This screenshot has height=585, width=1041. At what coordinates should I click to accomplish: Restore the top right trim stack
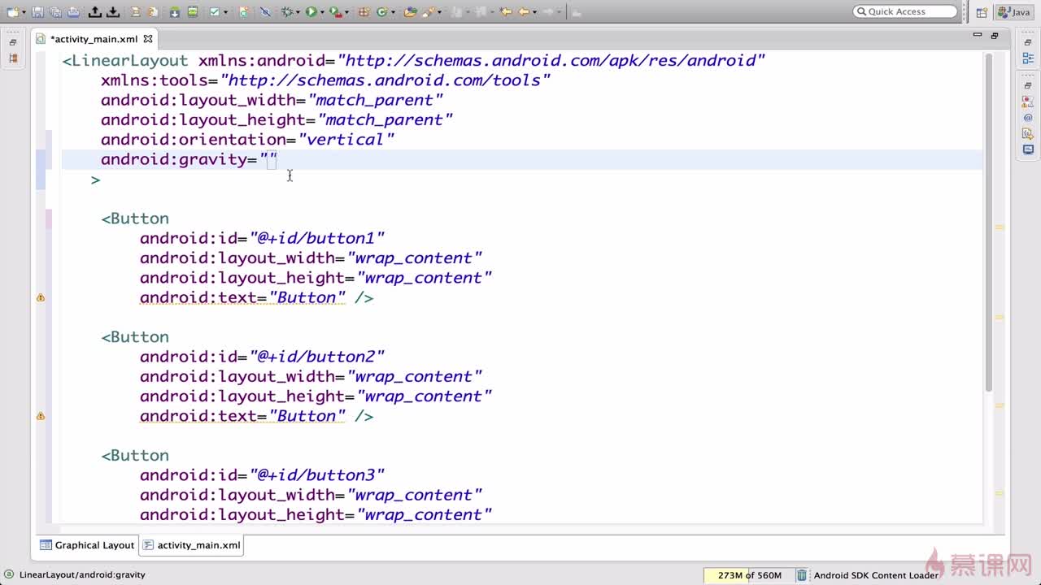click(x=1028, y=42)
